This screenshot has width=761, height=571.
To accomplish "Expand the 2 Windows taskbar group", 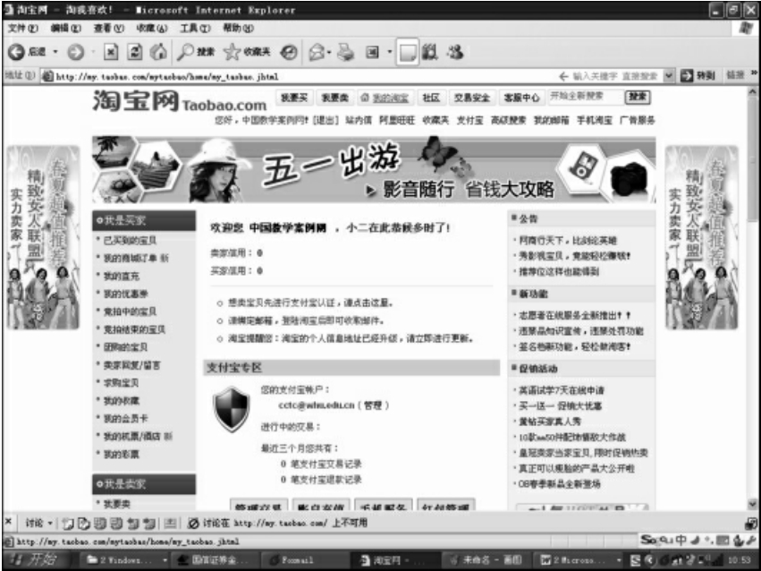I will click(165, 560).
